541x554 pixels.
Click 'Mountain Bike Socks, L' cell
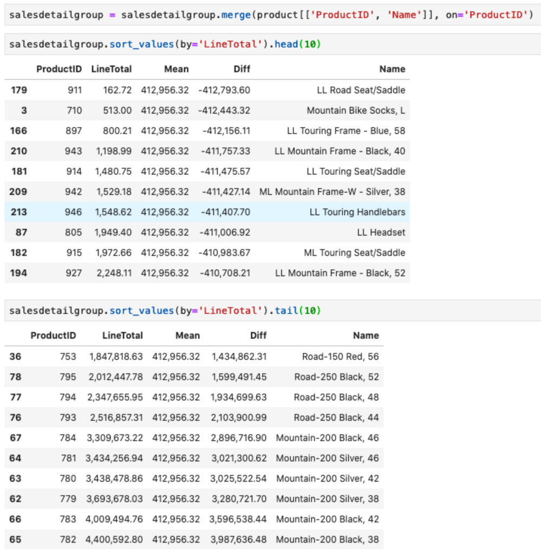click(356, 110)
